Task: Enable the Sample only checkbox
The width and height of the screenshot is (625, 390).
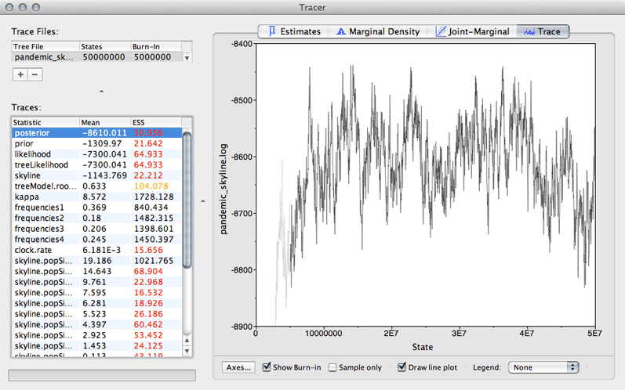Action: click(x=332, y=367)
